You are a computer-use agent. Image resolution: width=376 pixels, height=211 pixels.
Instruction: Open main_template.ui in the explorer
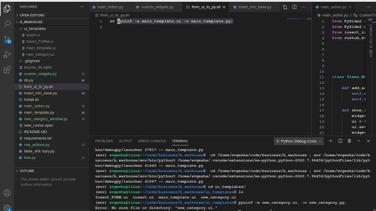coord(52,48)
